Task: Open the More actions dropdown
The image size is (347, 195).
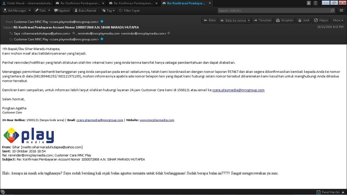Action: click(x=338, y=20)
